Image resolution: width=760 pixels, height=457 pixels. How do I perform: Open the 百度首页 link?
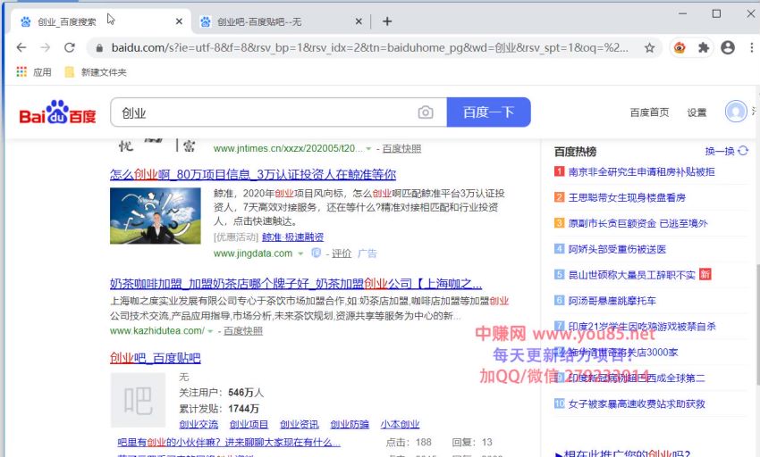pos(649,112)
